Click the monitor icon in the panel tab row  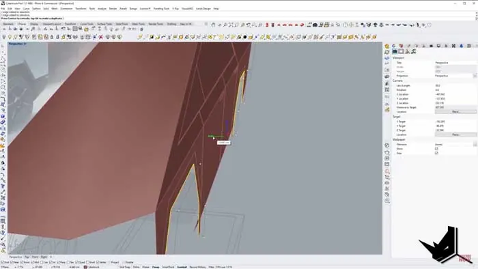tap(438, 46)
